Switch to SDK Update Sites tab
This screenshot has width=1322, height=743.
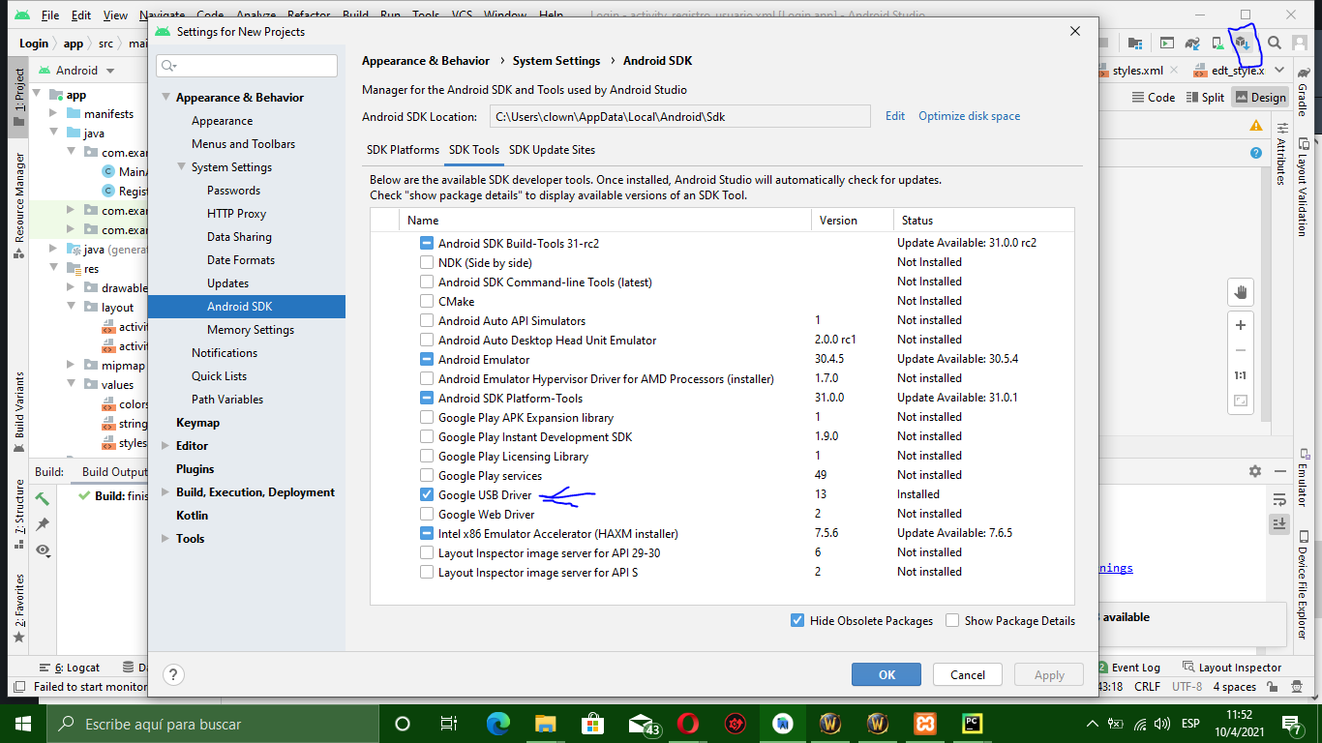point(552,150)
